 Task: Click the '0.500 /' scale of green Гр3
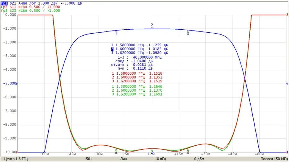coord(37,11)
